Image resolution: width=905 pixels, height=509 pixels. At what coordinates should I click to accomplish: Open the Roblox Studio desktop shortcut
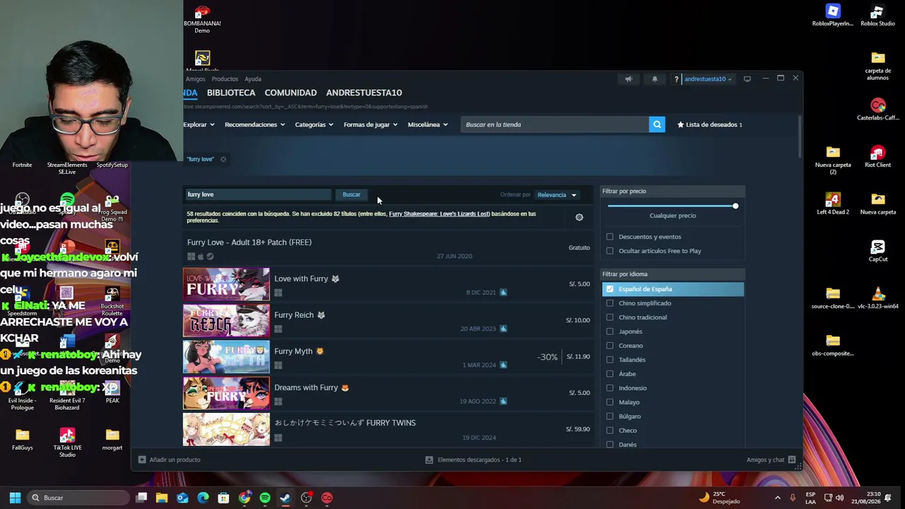point(877,16)
